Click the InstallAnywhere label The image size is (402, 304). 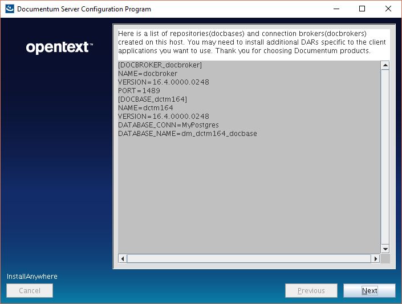pos(32,277)
